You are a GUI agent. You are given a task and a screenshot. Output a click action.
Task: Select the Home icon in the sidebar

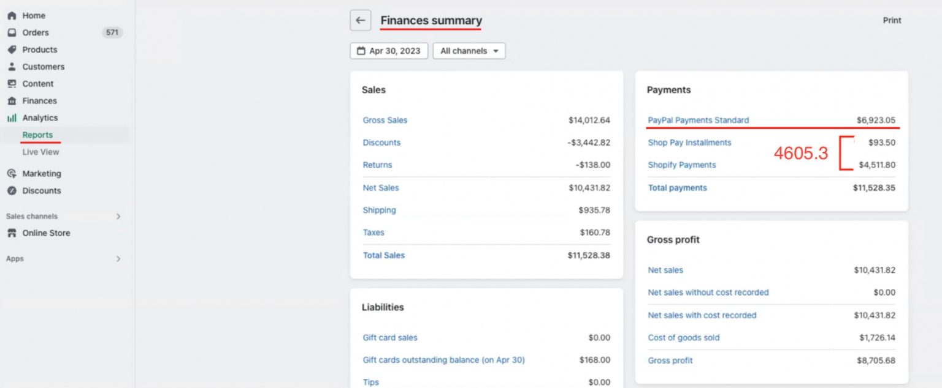coord(13,15)
